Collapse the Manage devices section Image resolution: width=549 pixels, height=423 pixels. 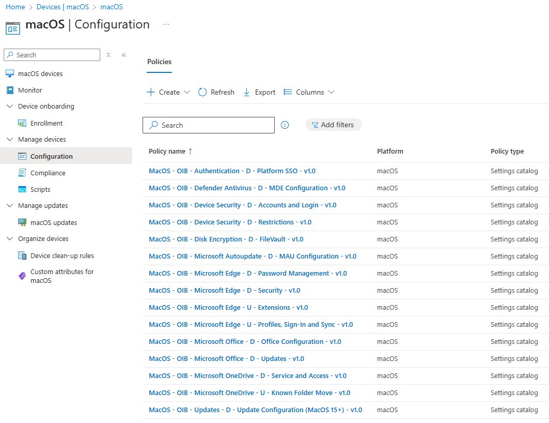click(x=10, y=140)
